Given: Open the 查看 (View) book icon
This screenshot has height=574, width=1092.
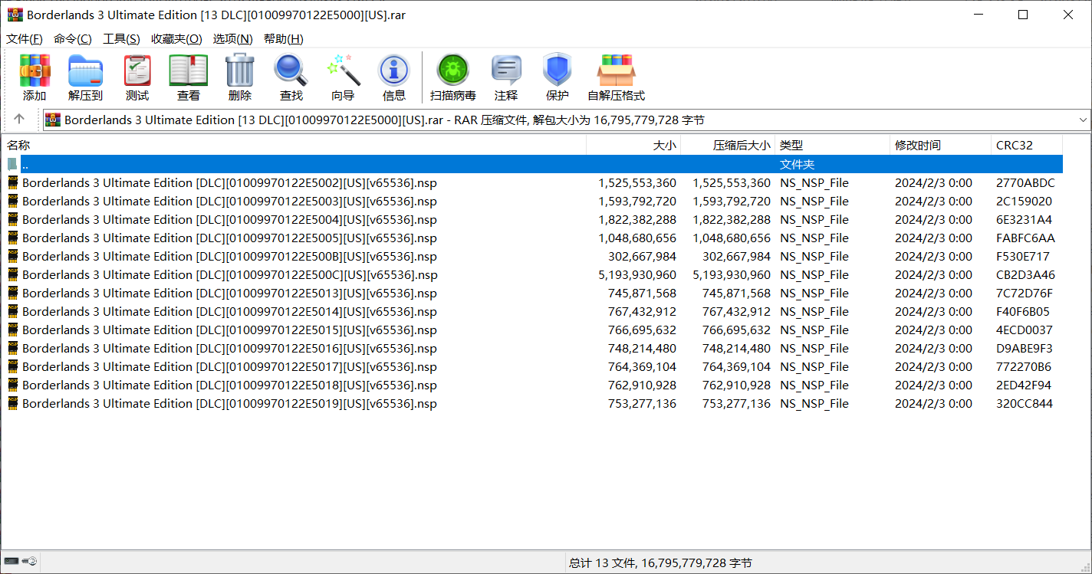Looking at the screenshot, I should coord(189,71).
